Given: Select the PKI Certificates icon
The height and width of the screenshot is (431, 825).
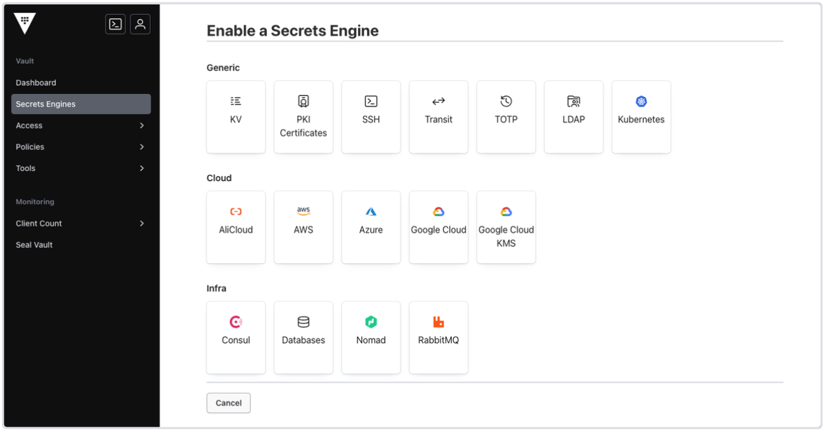Looking at the screenshot, I should [x=304, y=101].
